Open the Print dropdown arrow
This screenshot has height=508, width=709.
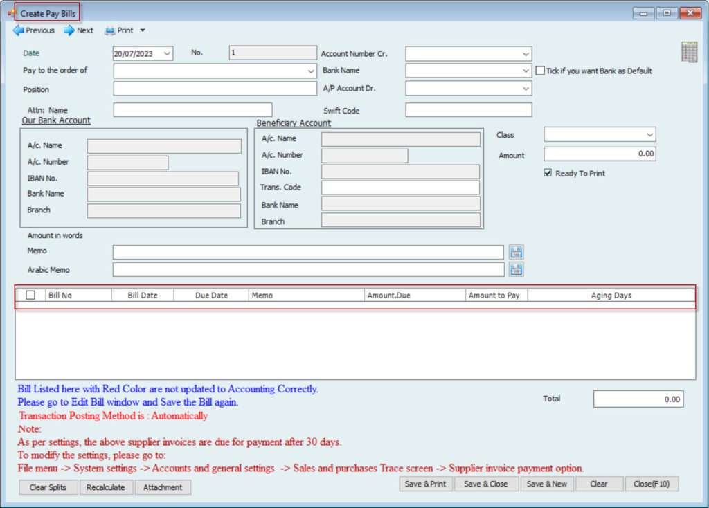143,30
